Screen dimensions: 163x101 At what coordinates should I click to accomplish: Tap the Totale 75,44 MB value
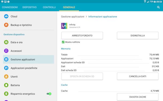(154, 55)
